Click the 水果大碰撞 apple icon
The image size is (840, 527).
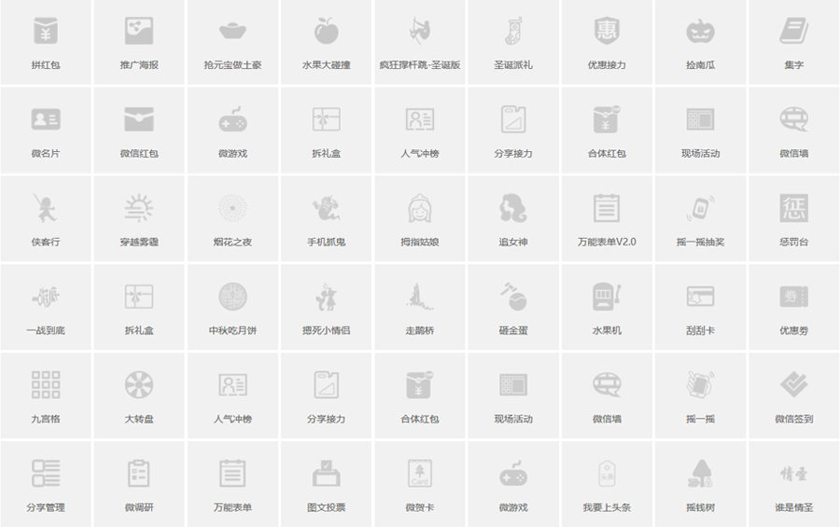(x=326, y=32)
